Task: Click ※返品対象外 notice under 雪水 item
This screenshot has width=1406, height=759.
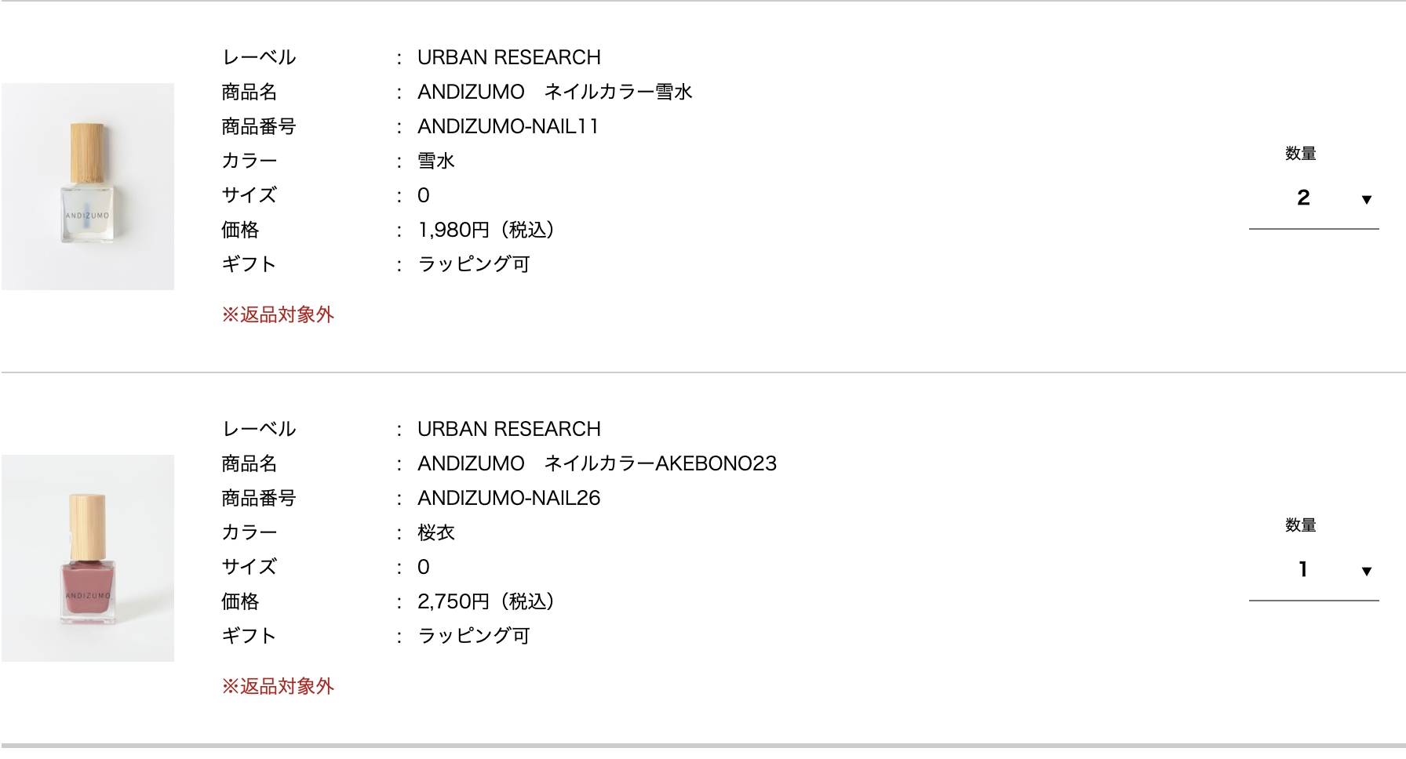Action: (x=278, y=315)
